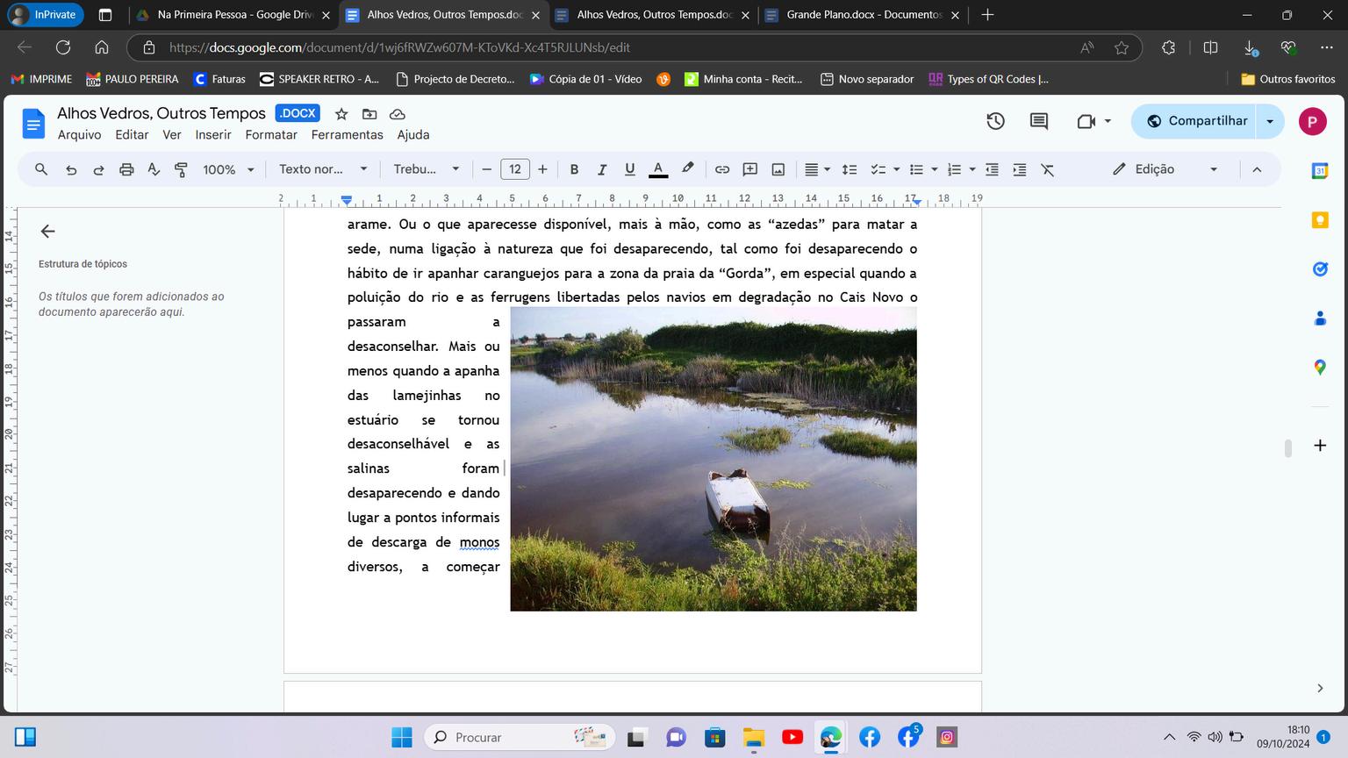This screenshot has width=1348, height=758.
Task: Toggle underline formatting
Action: [629, 169]
